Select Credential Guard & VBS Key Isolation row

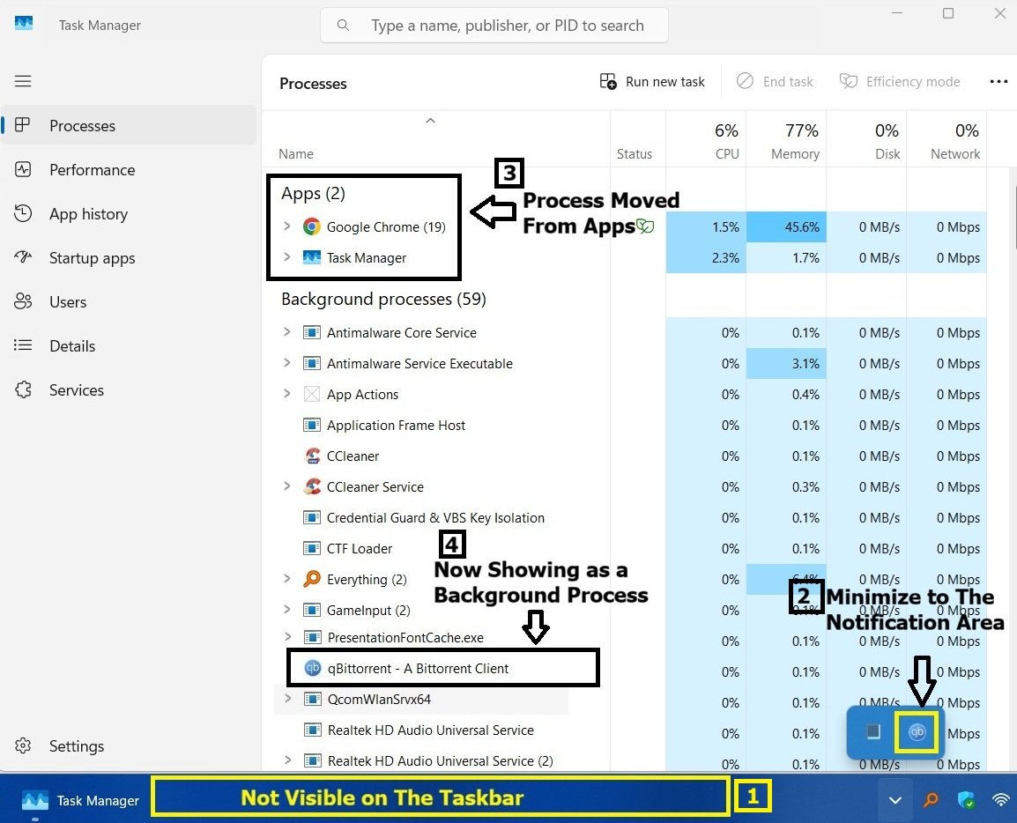[435, 517]
